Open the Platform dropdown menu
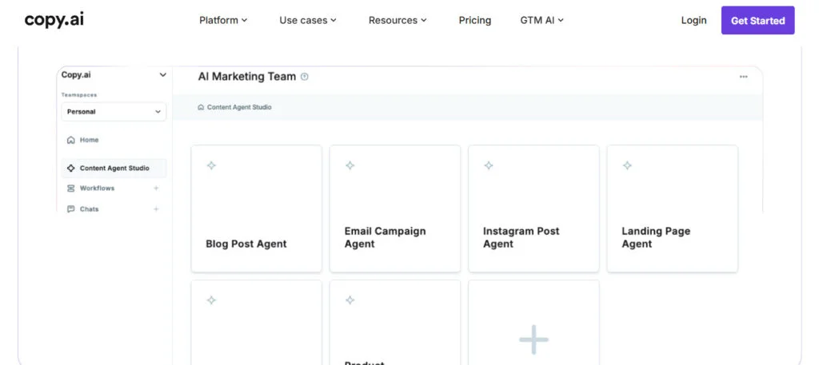This screenshot has height=365, width=819. [223, 20]
